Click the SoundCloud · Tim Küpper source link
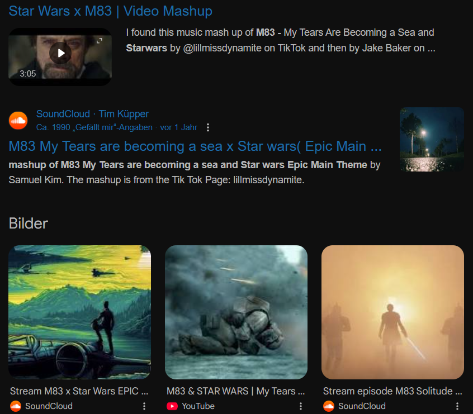Image resolution: width=473 pixels, height=414 pixels. [92, 114]
